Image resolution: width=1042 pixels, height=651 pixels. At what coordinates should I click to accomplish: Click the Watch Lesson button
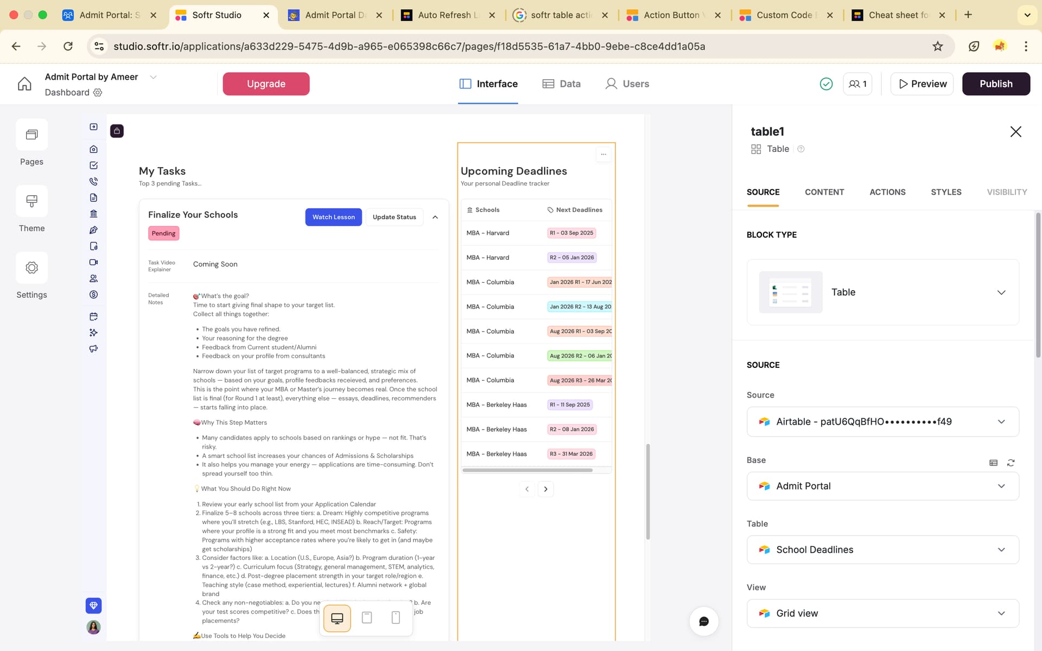coord(333,217)
